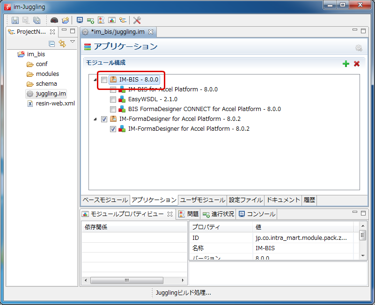This screenshot has width=375, height=305.
Task: Switch to the ベースモジュール tab
Action: point(105,200)
